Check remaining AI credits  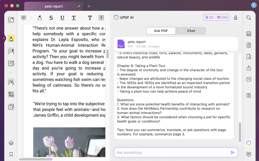216,17
